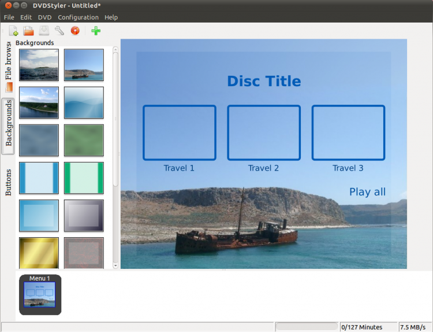Click the Play all menu button
This screenshot has height=332, width=433.
click(x=367, y=191)
